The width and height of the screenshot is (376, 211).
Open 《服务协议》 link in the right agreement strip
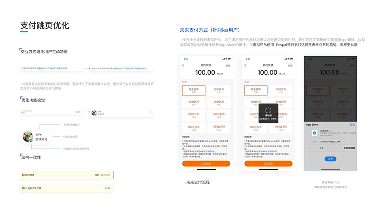[x=118, y=68]
